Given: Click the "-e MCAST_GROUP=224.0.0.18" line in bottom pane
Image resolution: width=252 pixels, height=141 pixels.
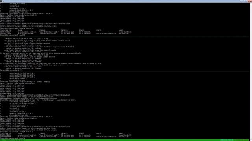Looking at the screenshot, I should coord(21,113).
